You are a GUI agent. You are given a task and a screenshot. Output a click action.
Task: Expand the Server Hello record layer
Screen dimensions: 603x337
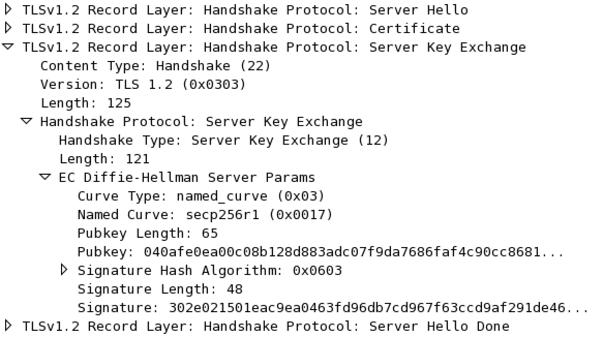click(x=7, y=9)
